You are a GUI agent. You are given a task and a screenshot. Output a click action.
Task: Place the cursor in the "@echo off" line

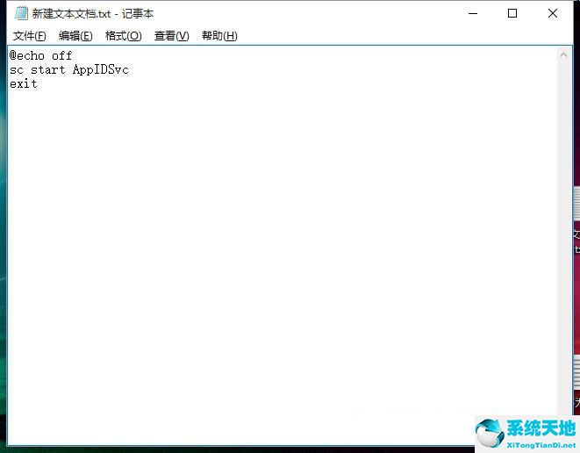click(41, 55)
